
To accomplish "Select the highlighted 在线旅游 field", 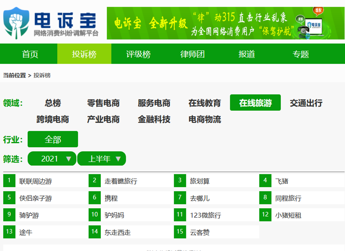I will click(255, 103).
